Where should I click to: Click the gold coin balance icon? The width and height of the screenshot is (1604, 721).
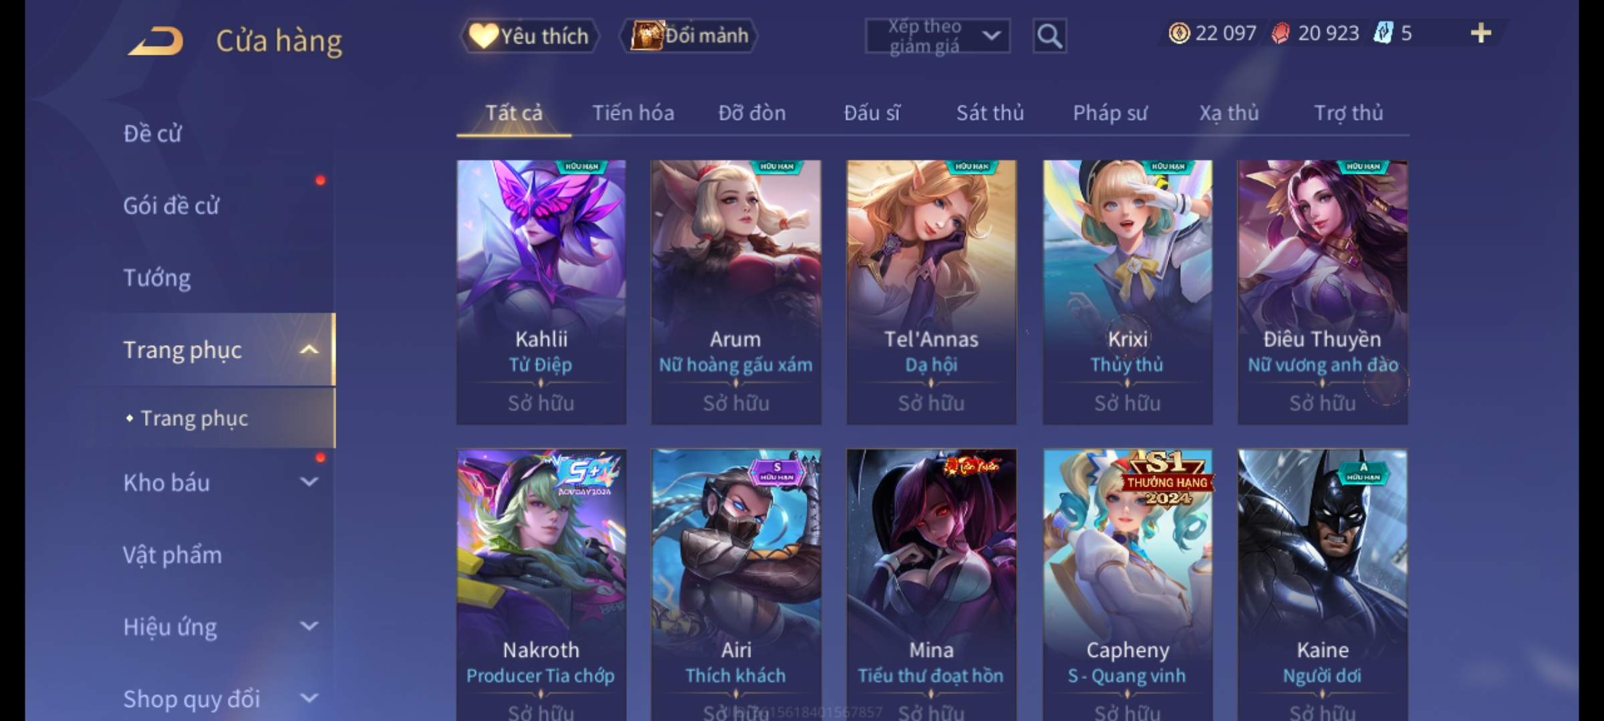tap(1179, 33)
